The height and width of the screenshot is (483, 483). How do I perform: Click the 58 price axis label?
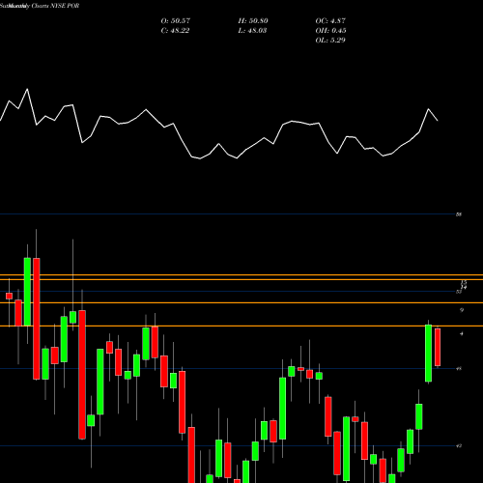459,214
